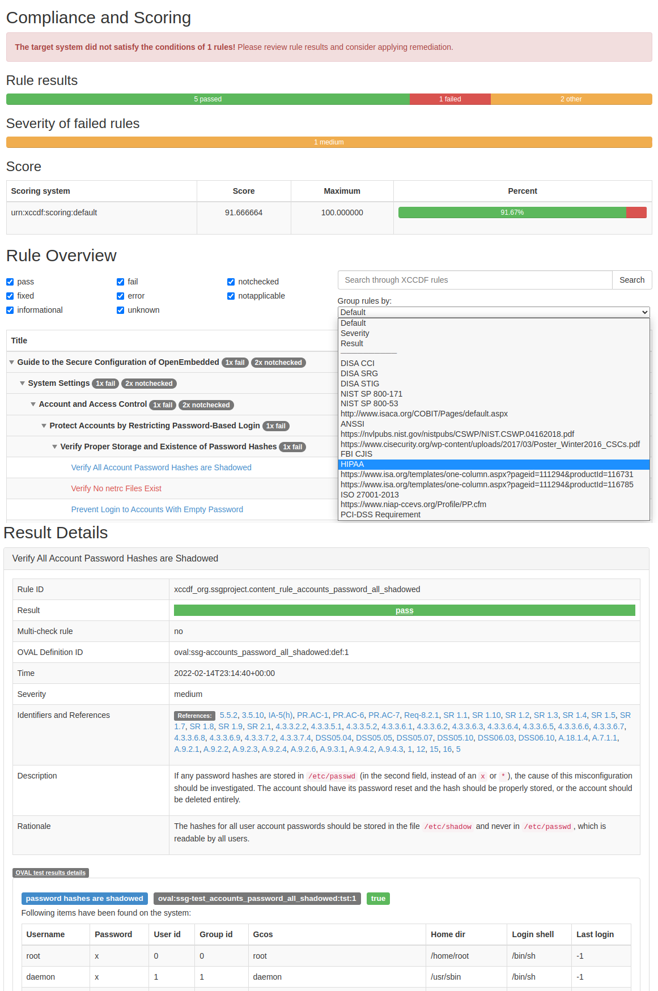Screen dimensions: 658x991
Task: Collapse the Account and Access Control group
Action: [x=33, y=405]
